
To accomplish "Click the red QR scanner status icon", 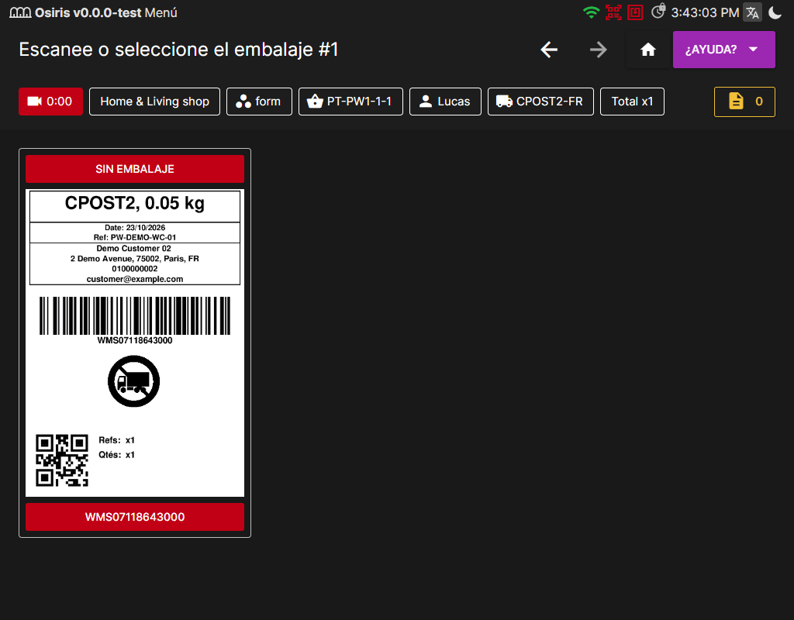I will [x=613, y=12].
